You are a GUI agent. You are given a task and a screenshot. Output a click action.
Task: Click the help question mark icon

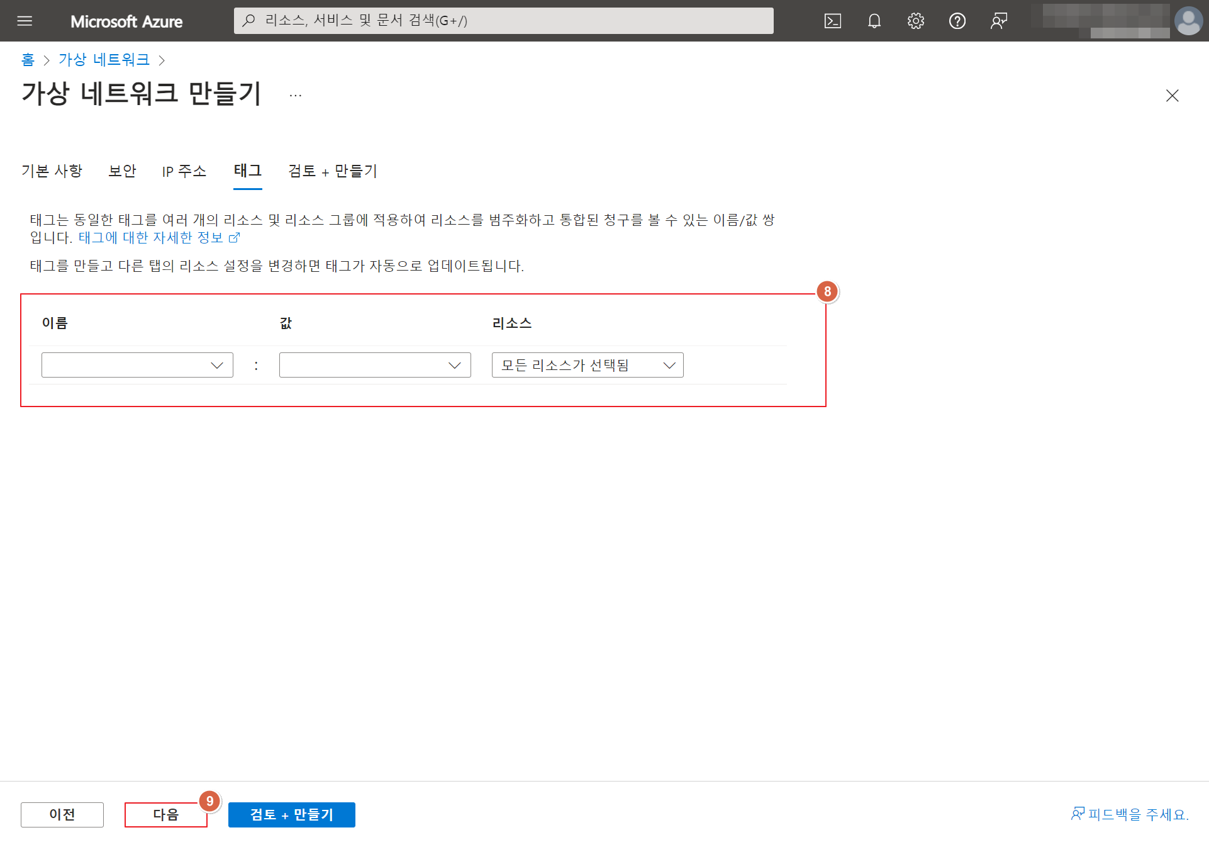(x=957, y=21)
